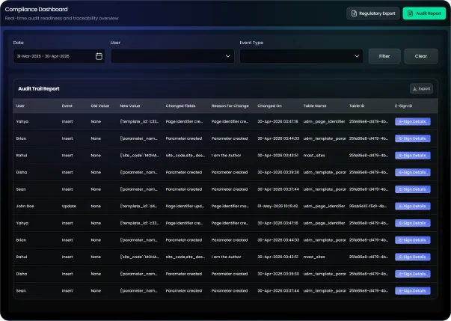Click the New Value column header
The height and width of the screenshot is (321, 451).
(130, 106)
